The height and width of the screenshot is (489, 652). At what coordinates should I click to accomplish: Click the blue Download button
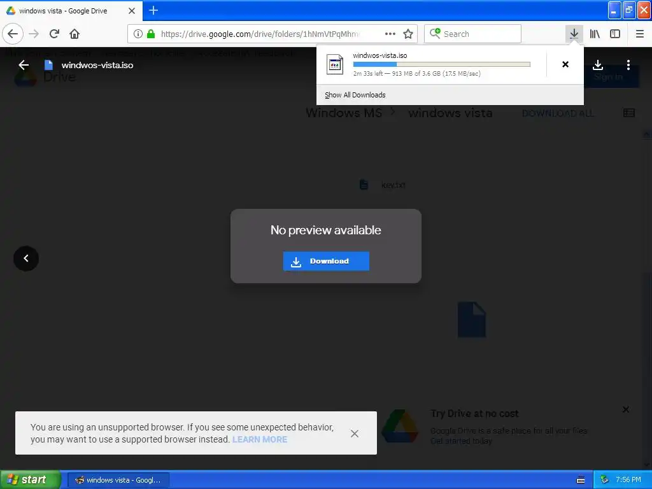(326, 261)
